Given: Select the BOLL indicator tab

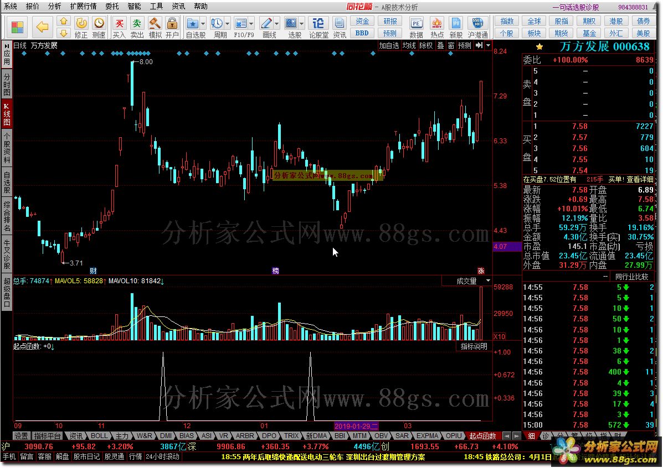Looking at the screenshot, I should [99, 435].
